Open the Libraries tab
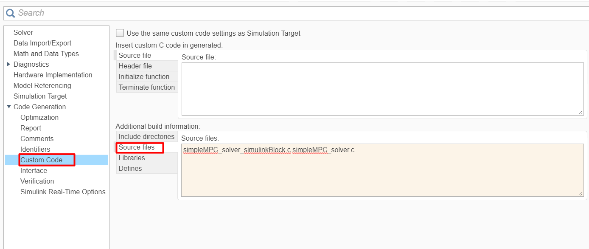Screen dimensions: 589x249 132,158
